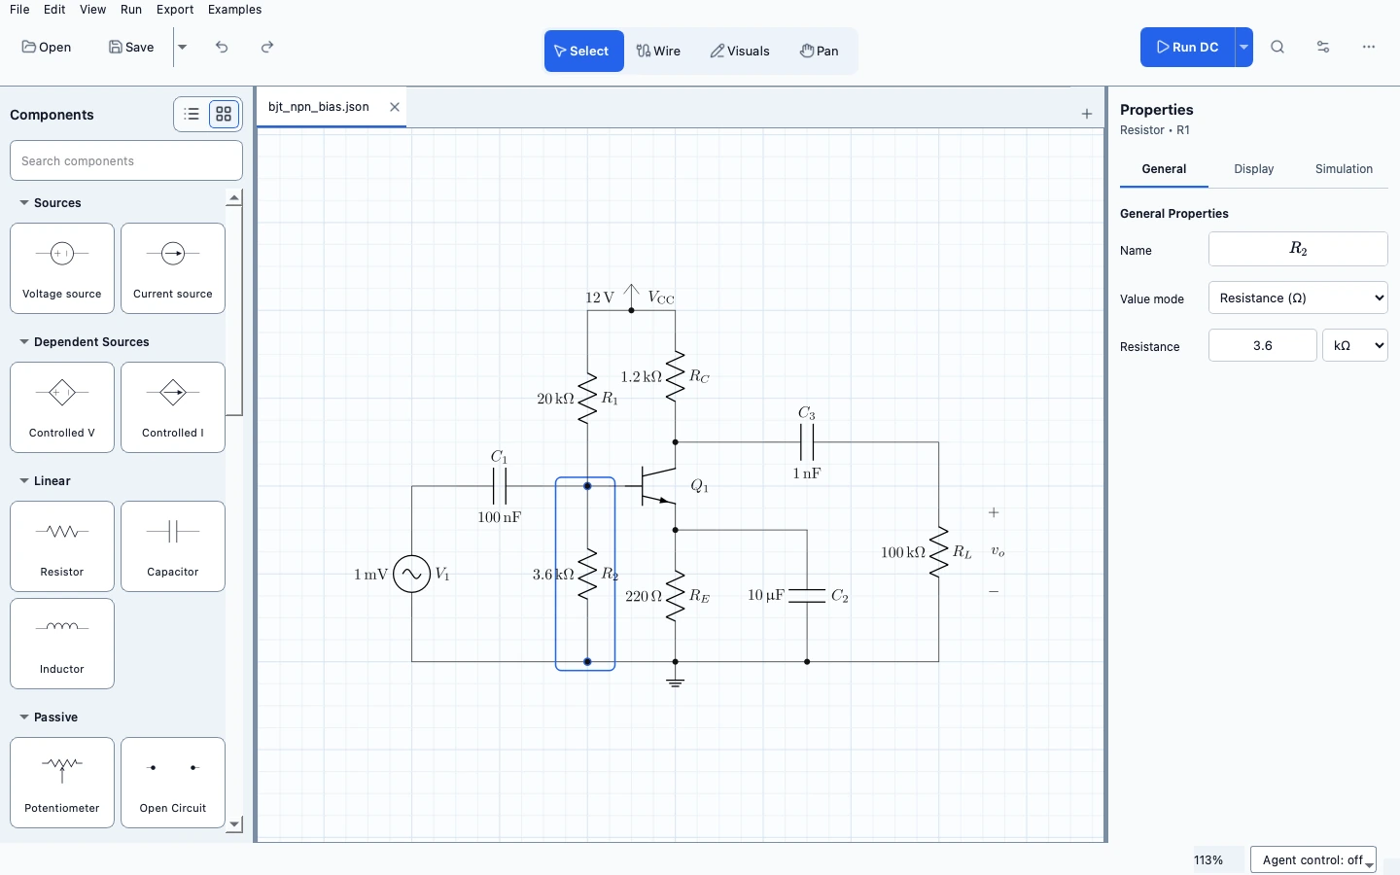This screenshot has width=1400, height=875.
Task: Open the Agent control selector
Action: [1313, 860]
